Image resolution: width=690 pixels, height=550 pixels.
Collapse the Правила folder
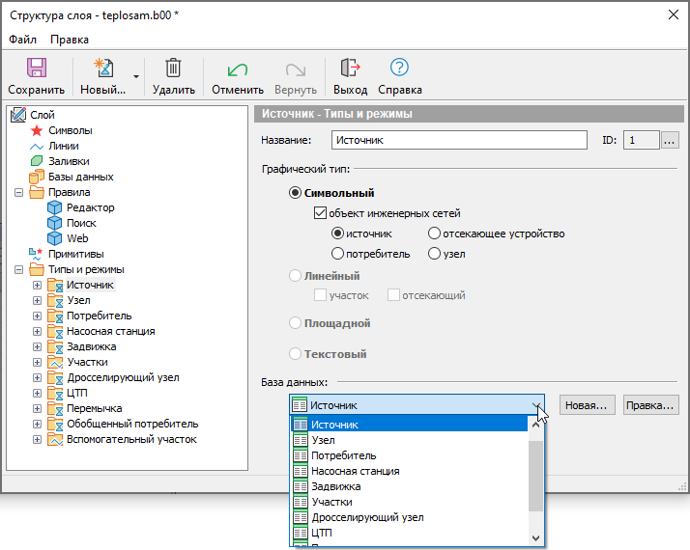(x=19, y=192)
